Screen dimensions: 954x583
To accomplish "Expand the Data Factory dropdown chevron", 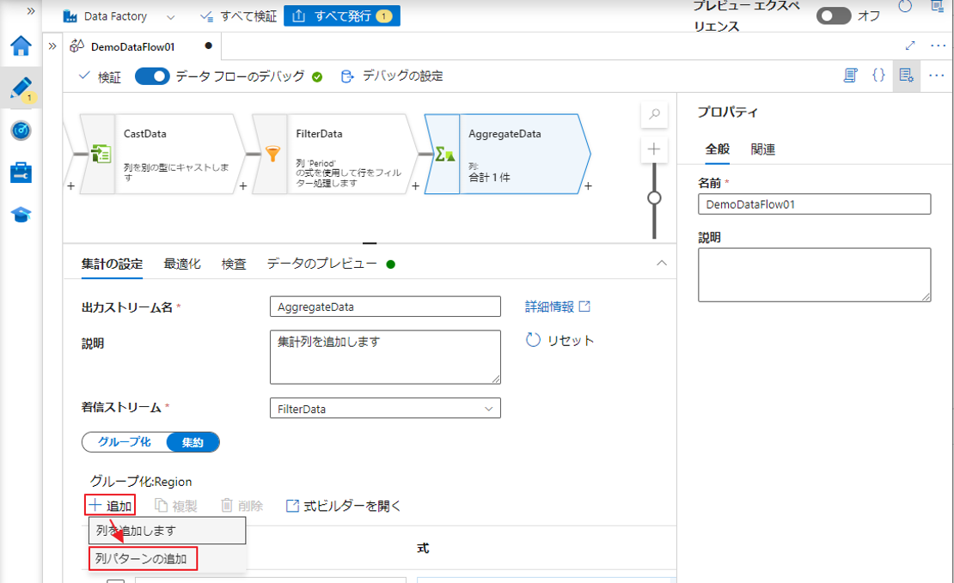I will pyautogui.click(x=170, y=17).
